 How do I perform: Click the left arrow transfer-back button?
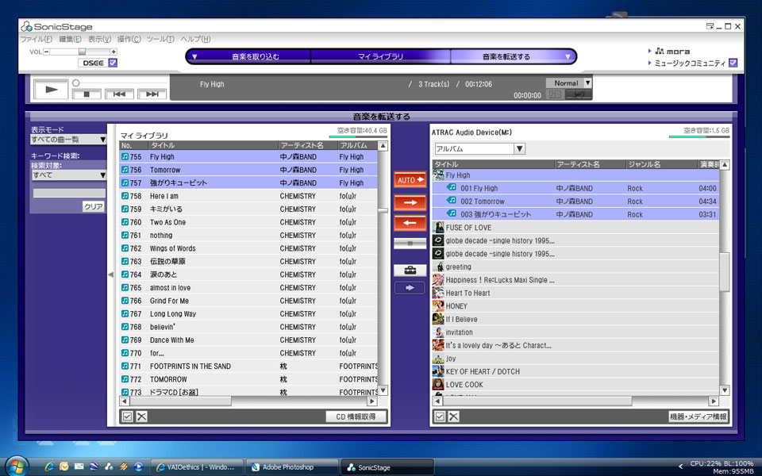pyautogui.click(x=410, y=223)
